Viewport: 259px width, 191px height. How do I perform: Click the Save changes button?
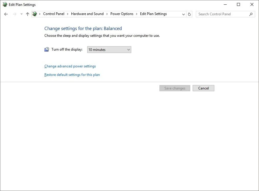click(x=175, y=88)
